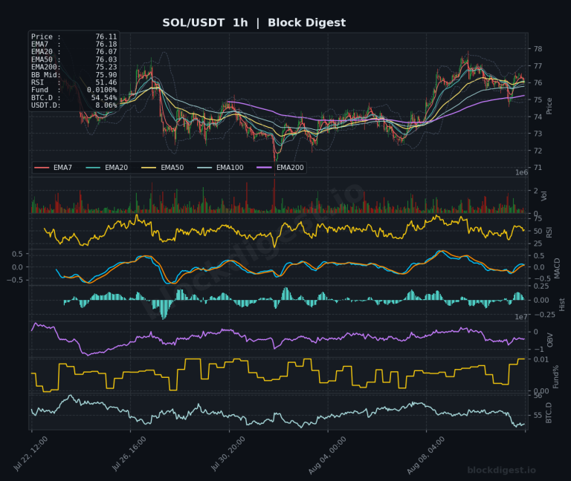Select the "EMA50 : 76.03" info box row
This screenshot has width=571, height=481.
(74, 59)
